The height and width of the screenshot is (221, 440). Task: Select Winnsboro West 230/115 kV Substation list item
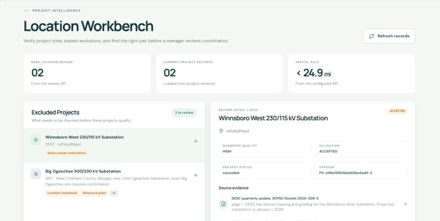[114, 145]
